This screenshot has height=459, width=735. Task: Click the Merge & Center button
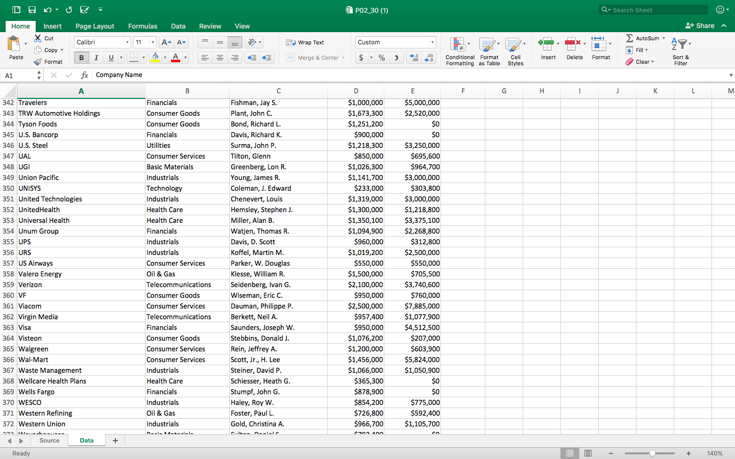pos(312,58)
